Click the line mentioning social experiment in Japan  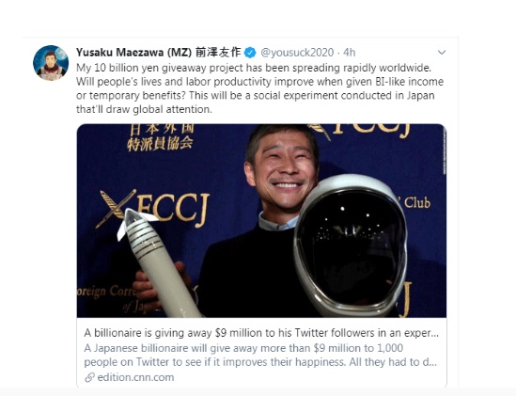point(255,96)
